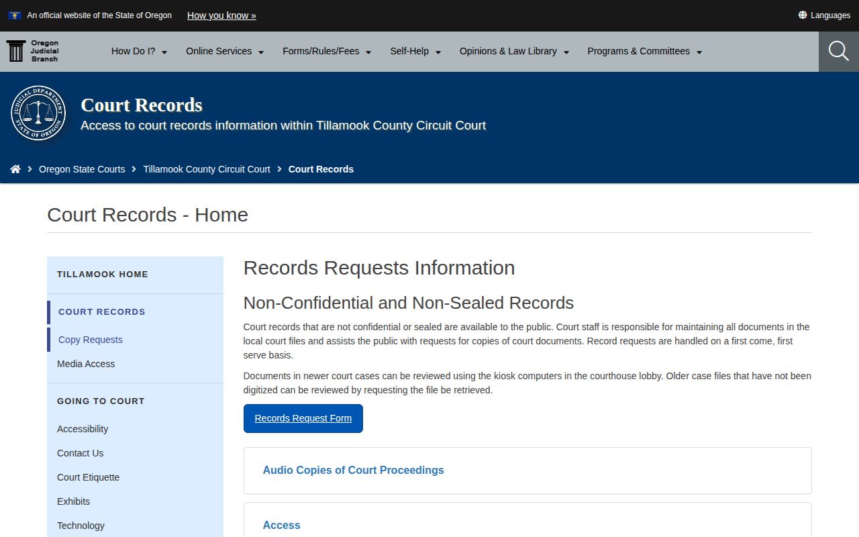Open Media Access sidebar link
Image resolution: width=859 pixels, height=537 pixels.
[x=86, y=364]
